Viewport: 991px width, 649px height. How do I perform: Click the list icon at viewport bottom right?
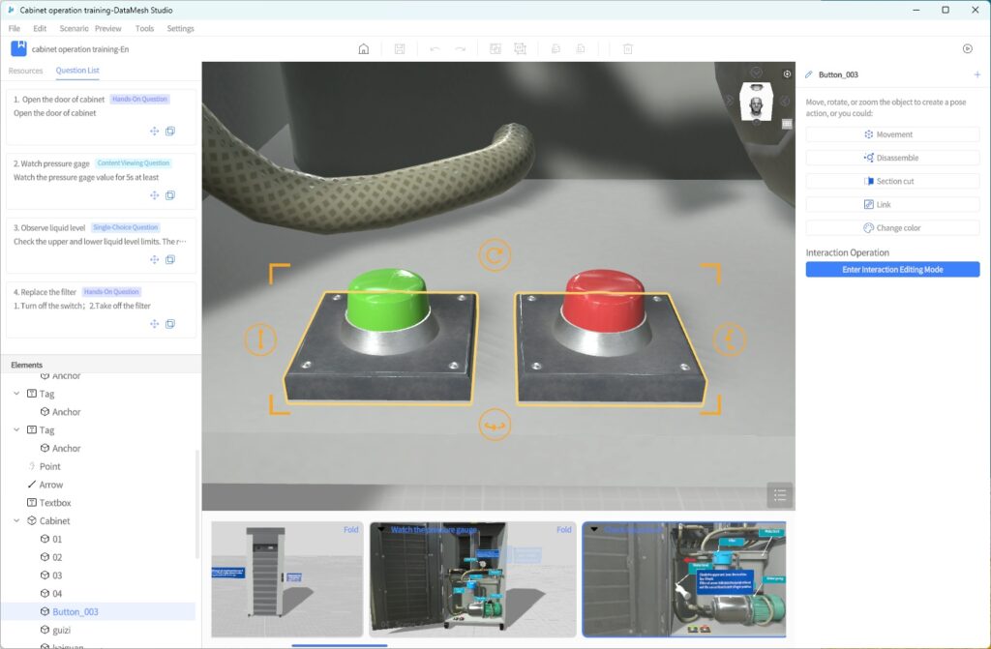(x=780, y=495)
